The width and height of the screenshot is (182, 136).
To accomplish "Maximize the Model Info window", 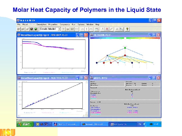I will click(x=154, y=78).
